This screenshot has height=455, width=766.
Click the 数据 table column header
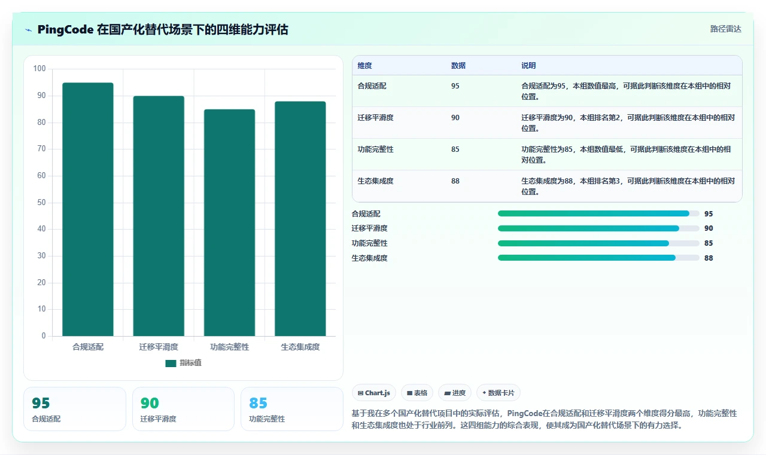click(x=458, y=66)
